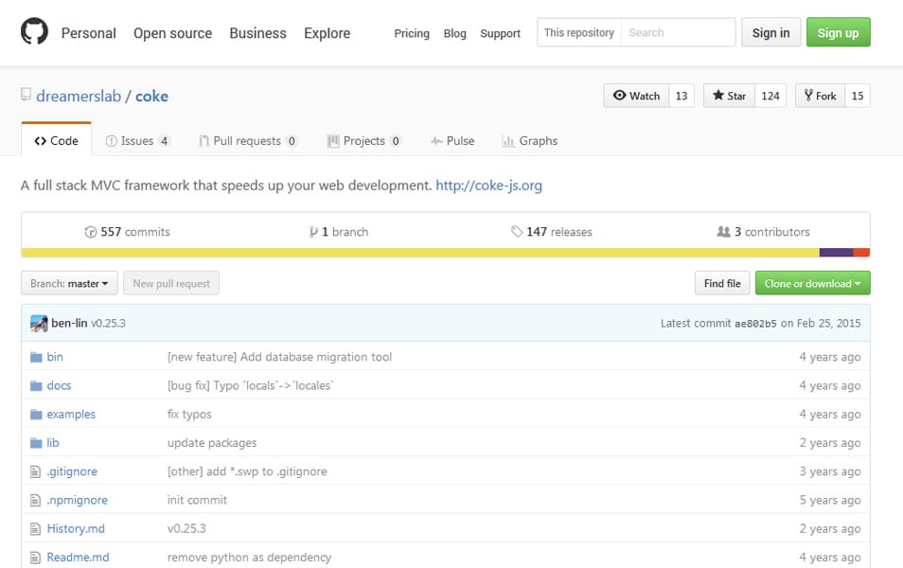Visit the Blog link
The height and width of the screenshot is (568, 903).
click(455, 33)
